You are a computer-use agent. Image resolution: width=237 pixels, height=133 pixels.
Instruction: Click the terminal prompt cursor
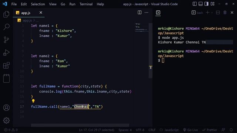coord(163,61)
